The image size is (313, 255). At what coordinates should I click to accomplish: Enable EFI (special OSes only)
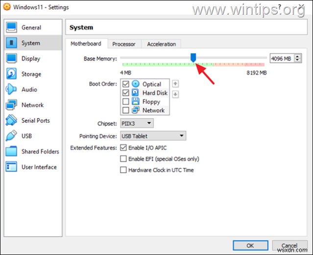(123, 159)
